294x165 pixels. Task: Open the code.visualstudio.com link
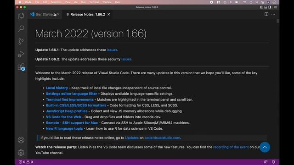(x=162, y=138)
